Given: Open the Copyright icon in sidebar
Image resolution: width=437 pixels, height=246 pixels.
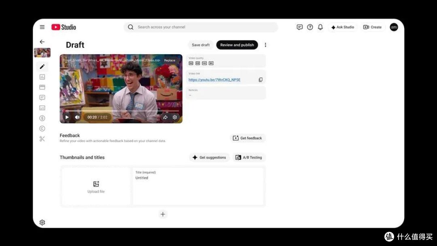Looking at the screenshot, I should (x=42, y=128).
